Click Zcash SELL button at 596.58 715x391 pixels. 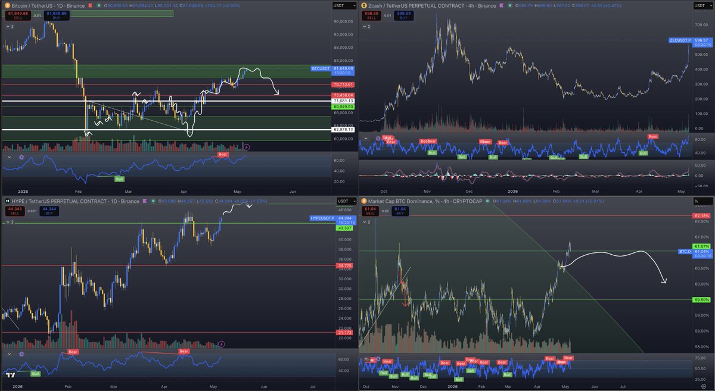click(x=371, y=15)
